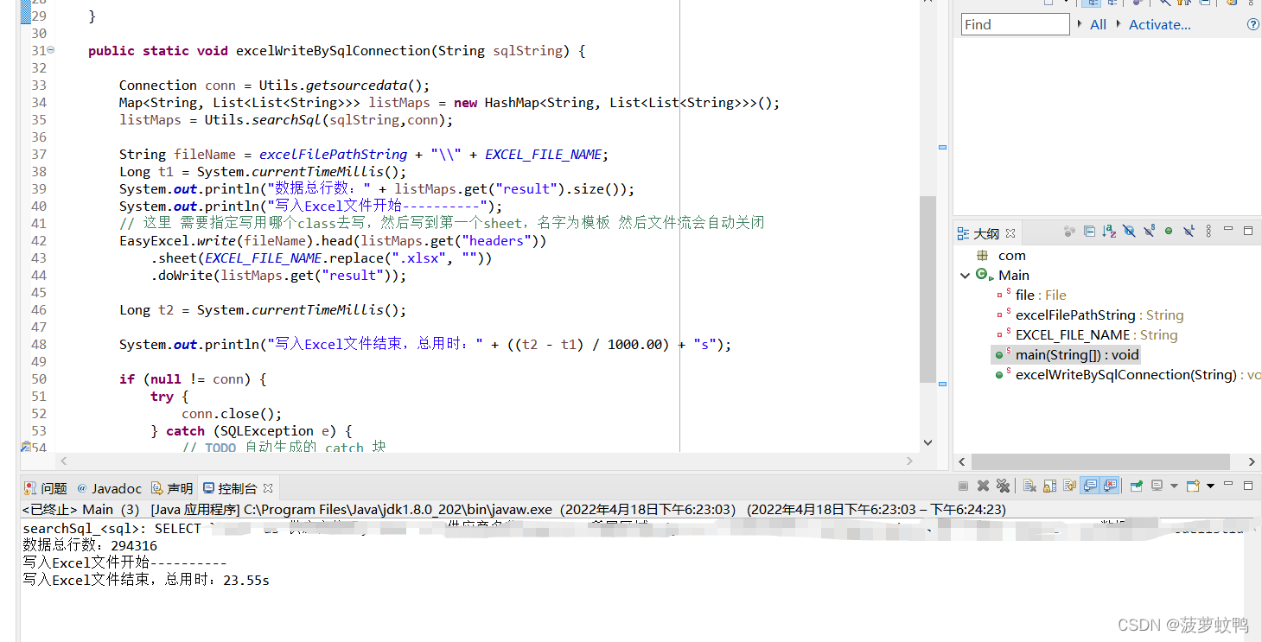Switch to the 问题 tab
Image resolution: width=1262 pixels, height=642 pixels.
46,488
